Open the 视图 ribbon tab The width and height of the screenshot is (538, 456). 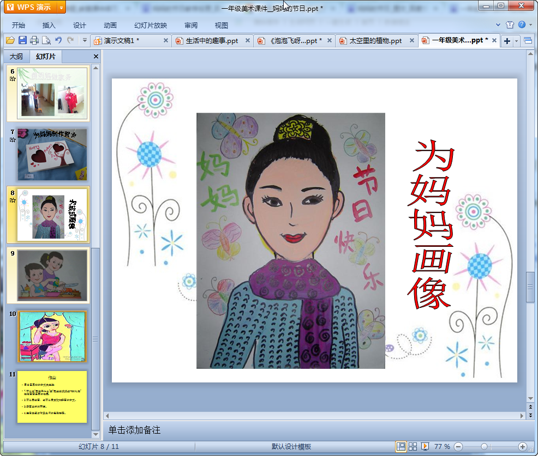pyautogui.click(x=222, y=26)
